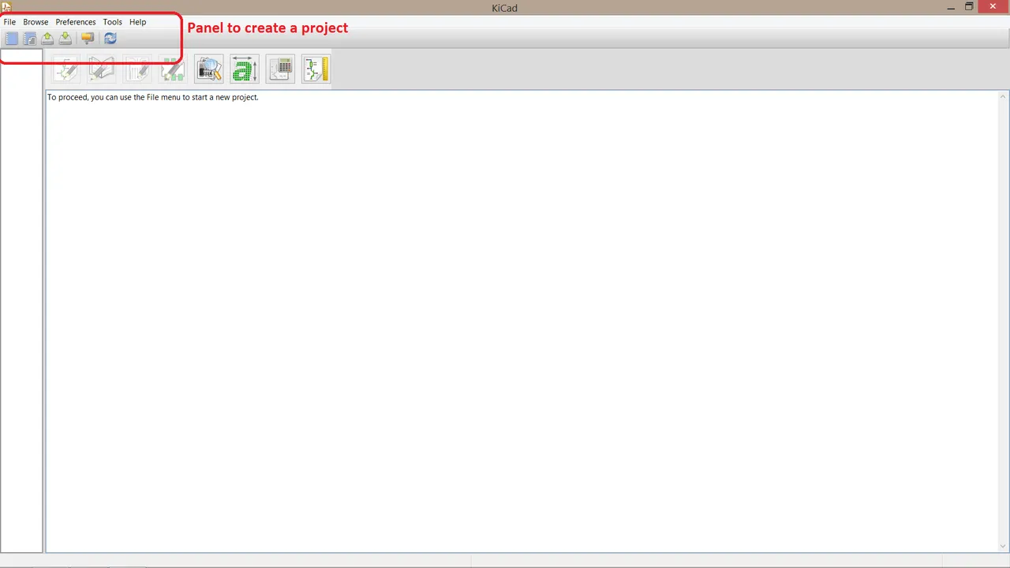Click the blue Refresh project tree icon
This screenshot has width=1010, height=568.
[110, 38]
